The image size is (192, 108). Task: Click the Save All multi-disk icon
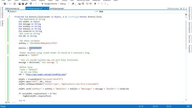pyautogui.click(x=26, y=4)
